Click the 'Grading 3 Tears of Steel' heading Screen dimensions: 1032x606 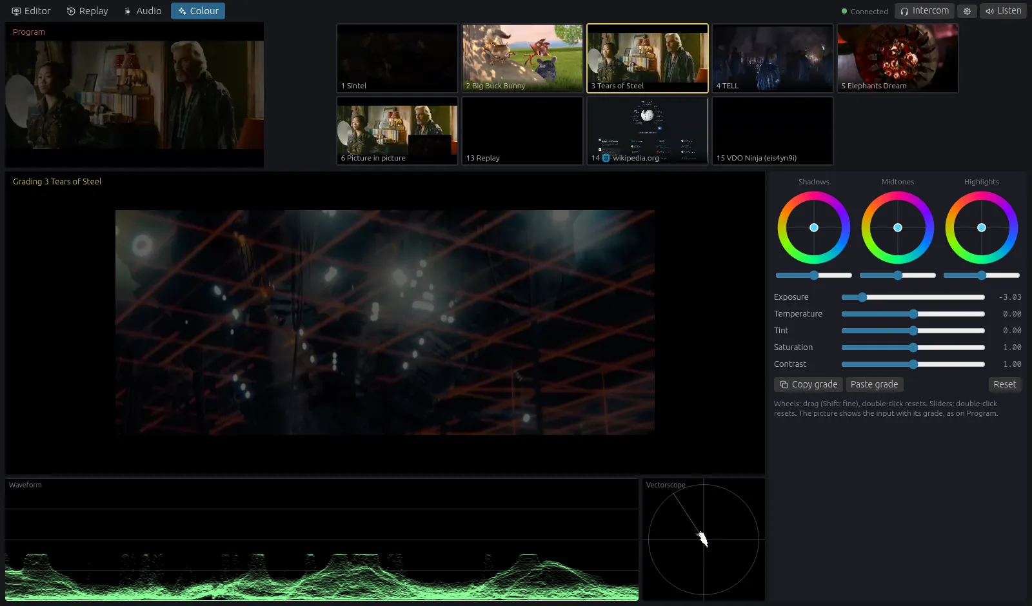click(57, 182)
